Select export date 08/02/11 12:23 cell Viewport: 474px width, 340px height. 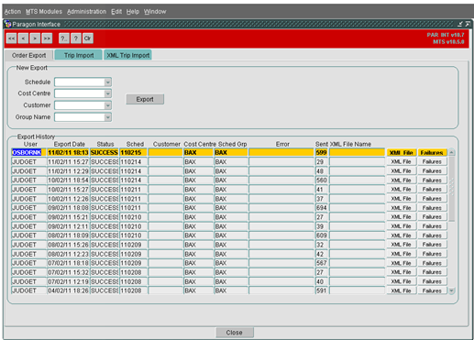tap(68, 254)
